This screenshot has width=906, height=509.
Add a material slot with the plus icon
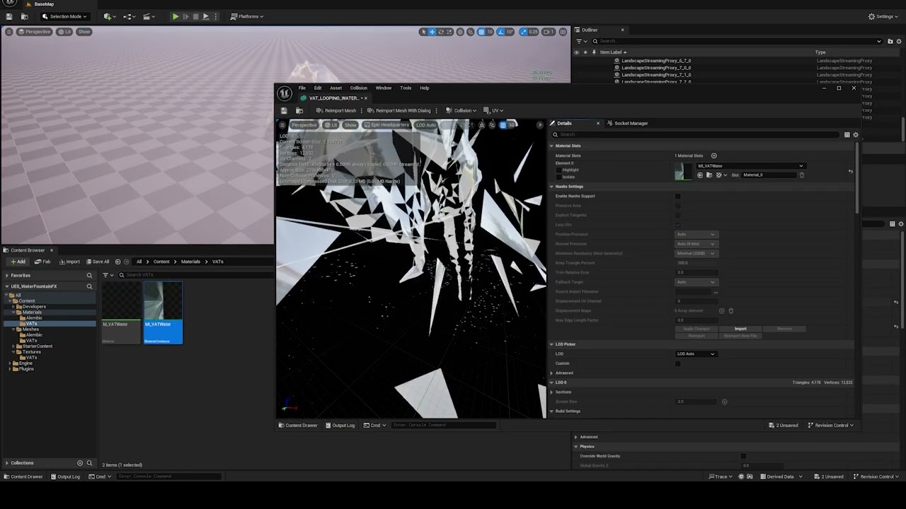[x=713, y=156]
